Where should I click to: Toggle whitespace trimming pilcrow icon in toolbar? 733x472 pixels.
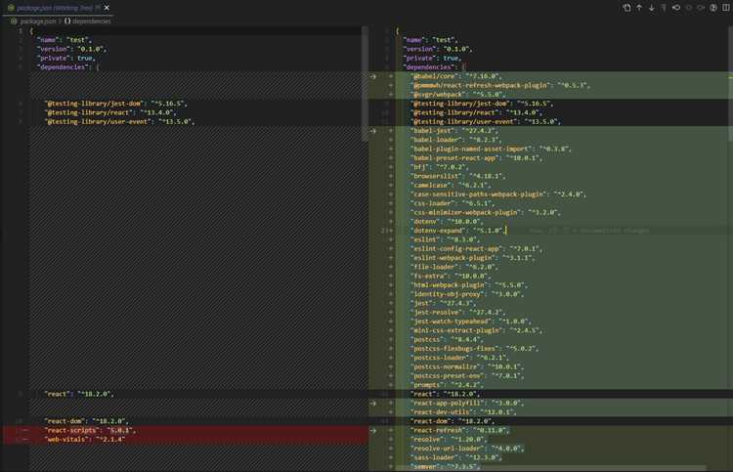coord(664,8)
